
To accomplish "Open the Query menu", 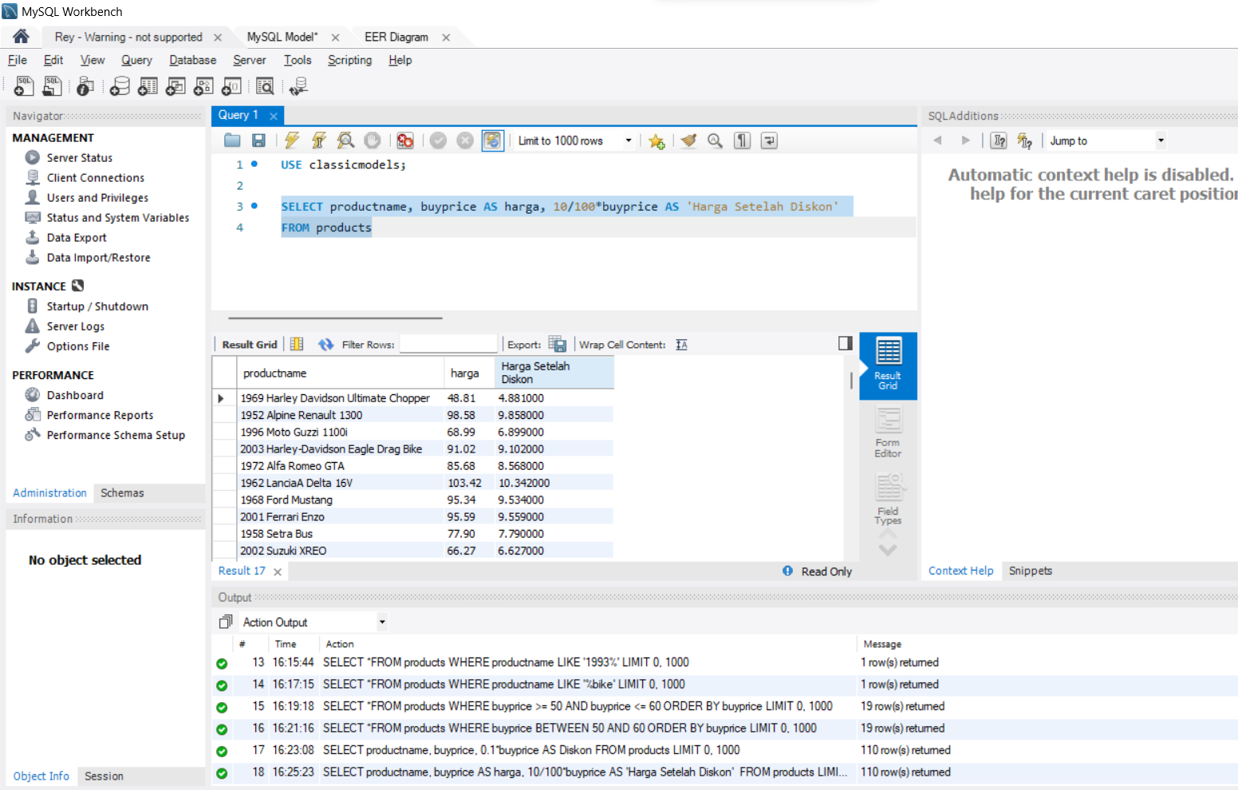I will 136,60.
